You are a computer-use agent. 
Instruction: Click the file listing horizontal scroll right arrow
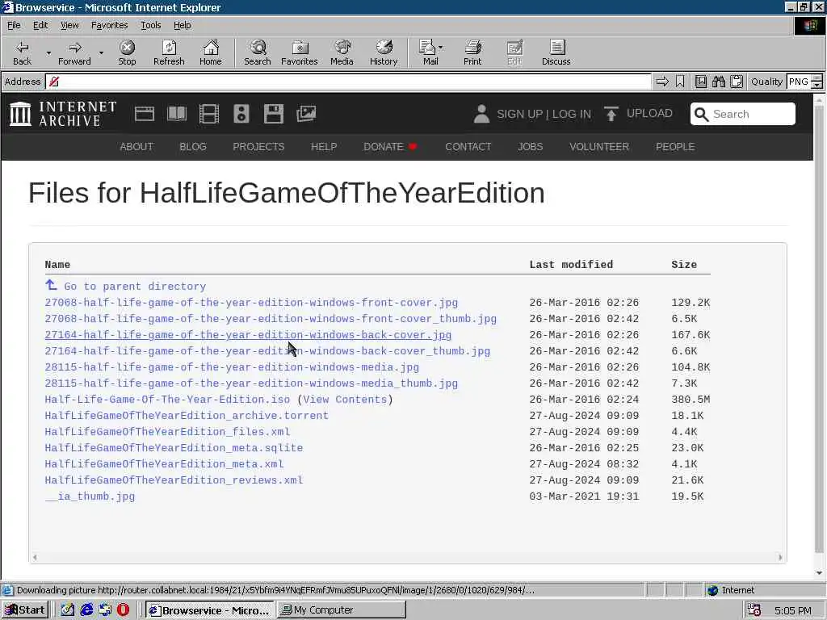(780, 557)
